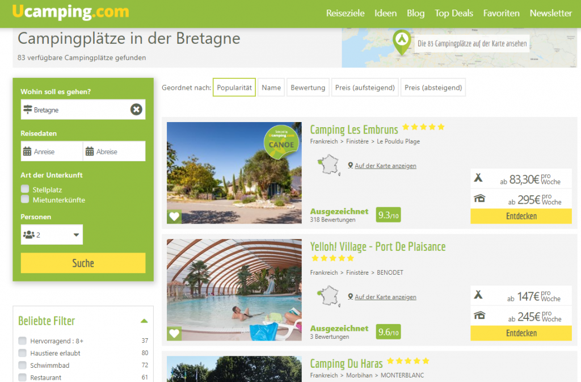Viewport: 581px width, 382px height.
Task: Click the rental house icon for Les Embruns
Action: click(x=479, y=198)
